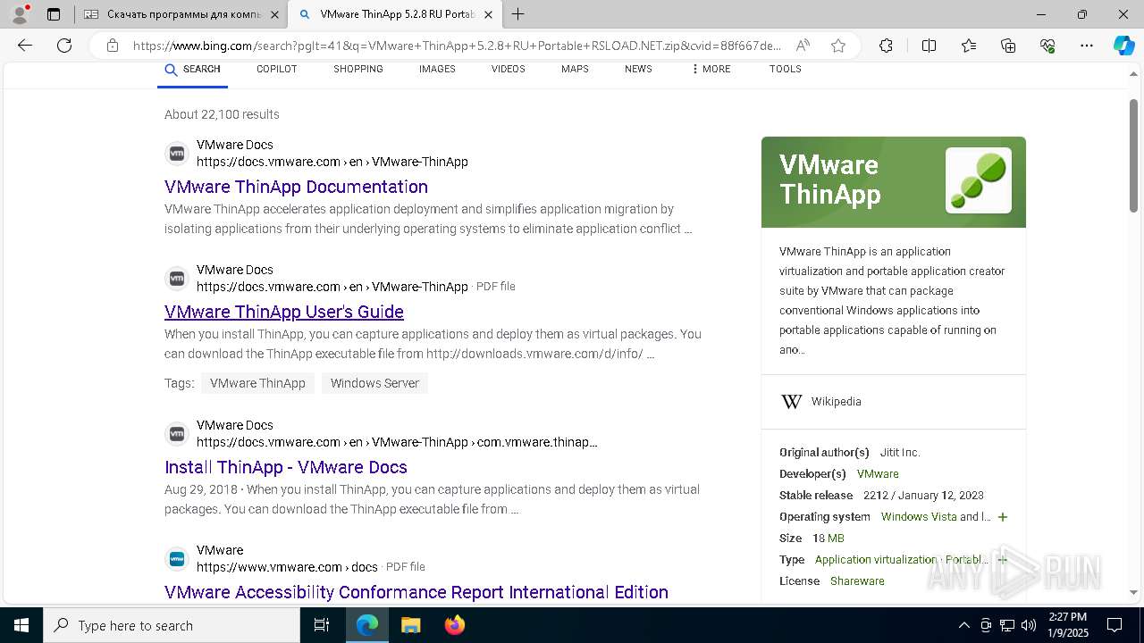Open the notification center icon

(x=1115, y=625)
